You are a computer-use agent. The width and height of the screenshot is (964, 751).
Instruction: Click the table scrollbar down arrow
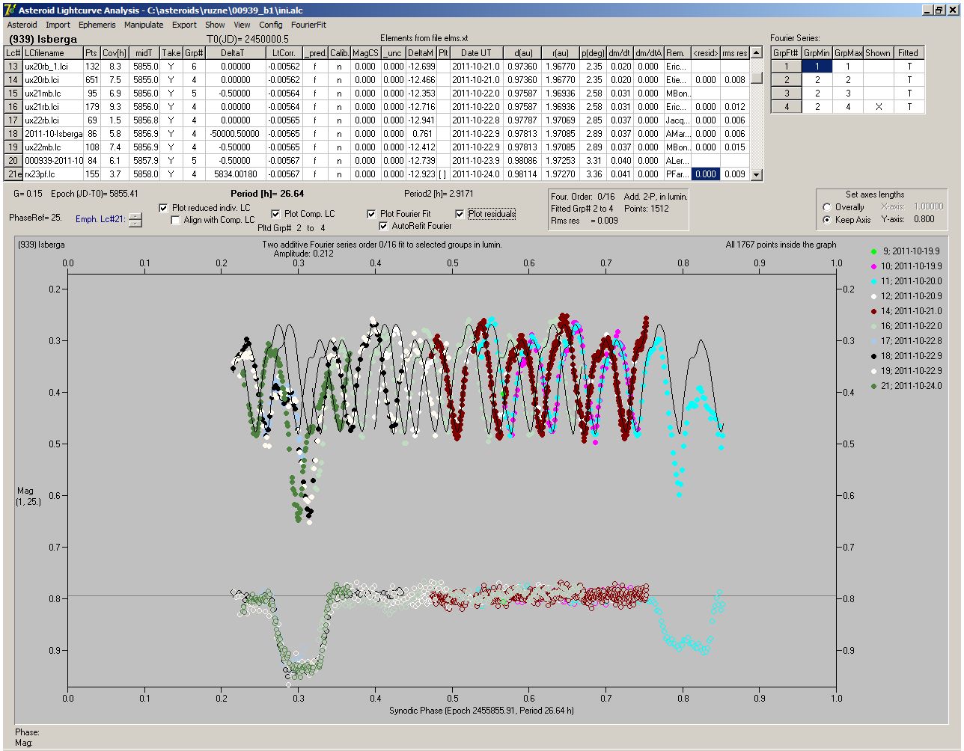(757, 175)
